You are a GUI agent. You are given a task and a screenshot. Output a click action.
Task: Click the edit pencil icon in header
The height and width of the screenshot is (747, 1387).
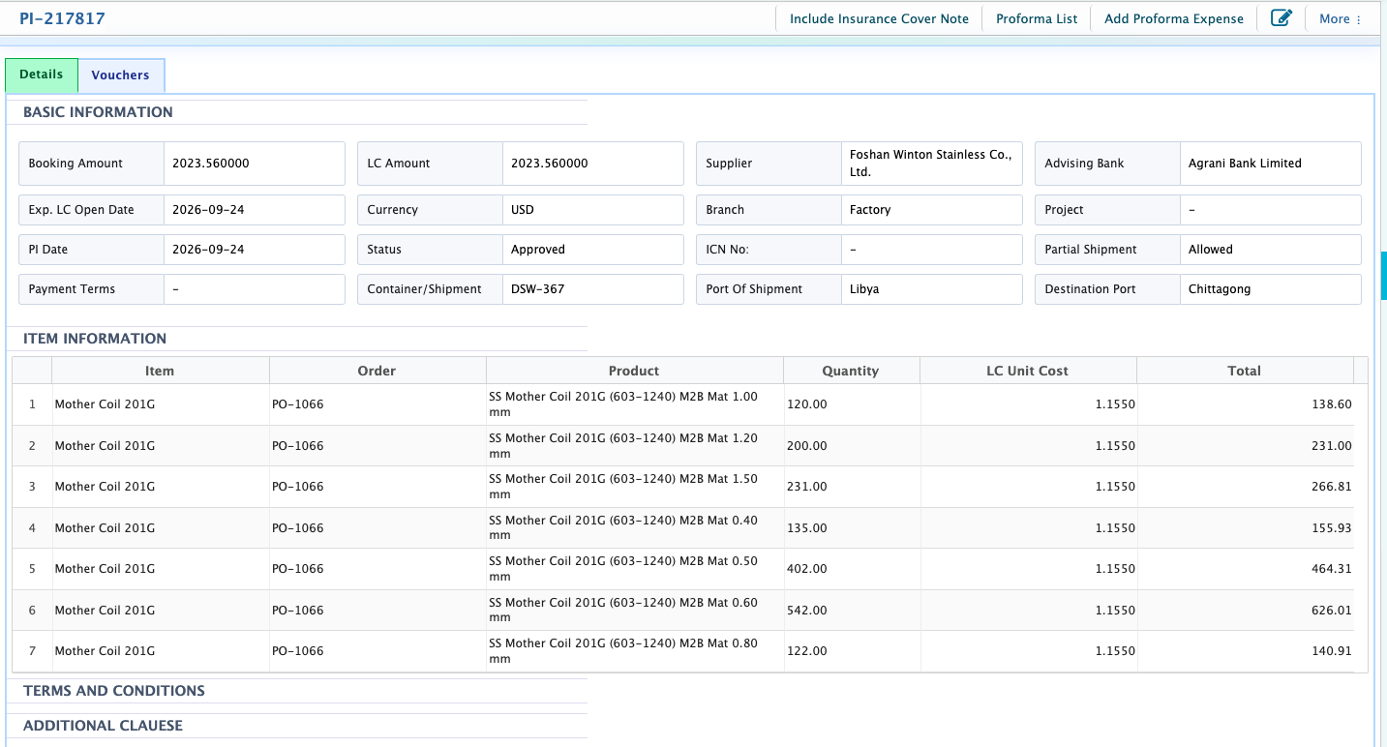[x=1281, y=18]
